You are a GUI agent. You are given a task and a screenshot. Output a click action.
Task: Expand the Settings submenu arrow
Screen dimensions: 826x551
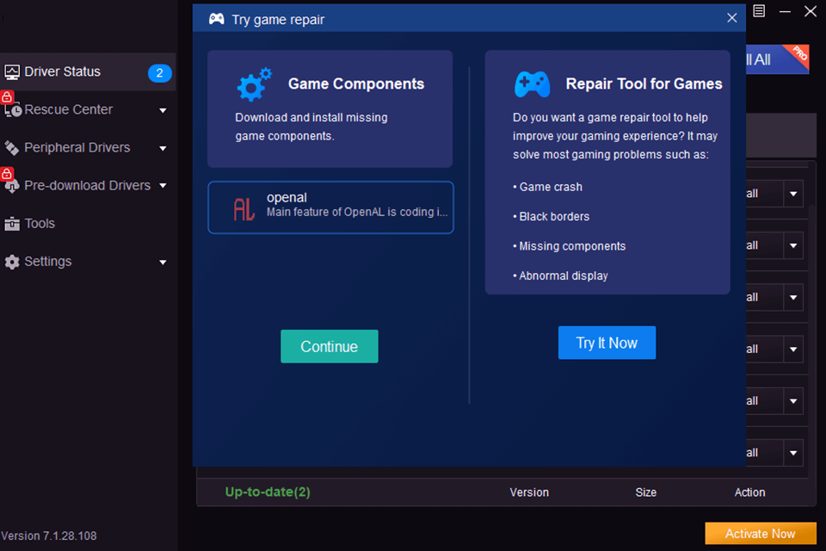point(163,262)
